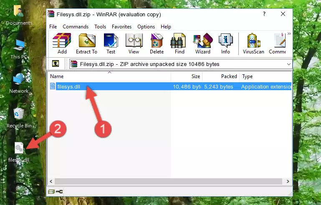
Task: Open the Commands menu
Action: (76, 27)
